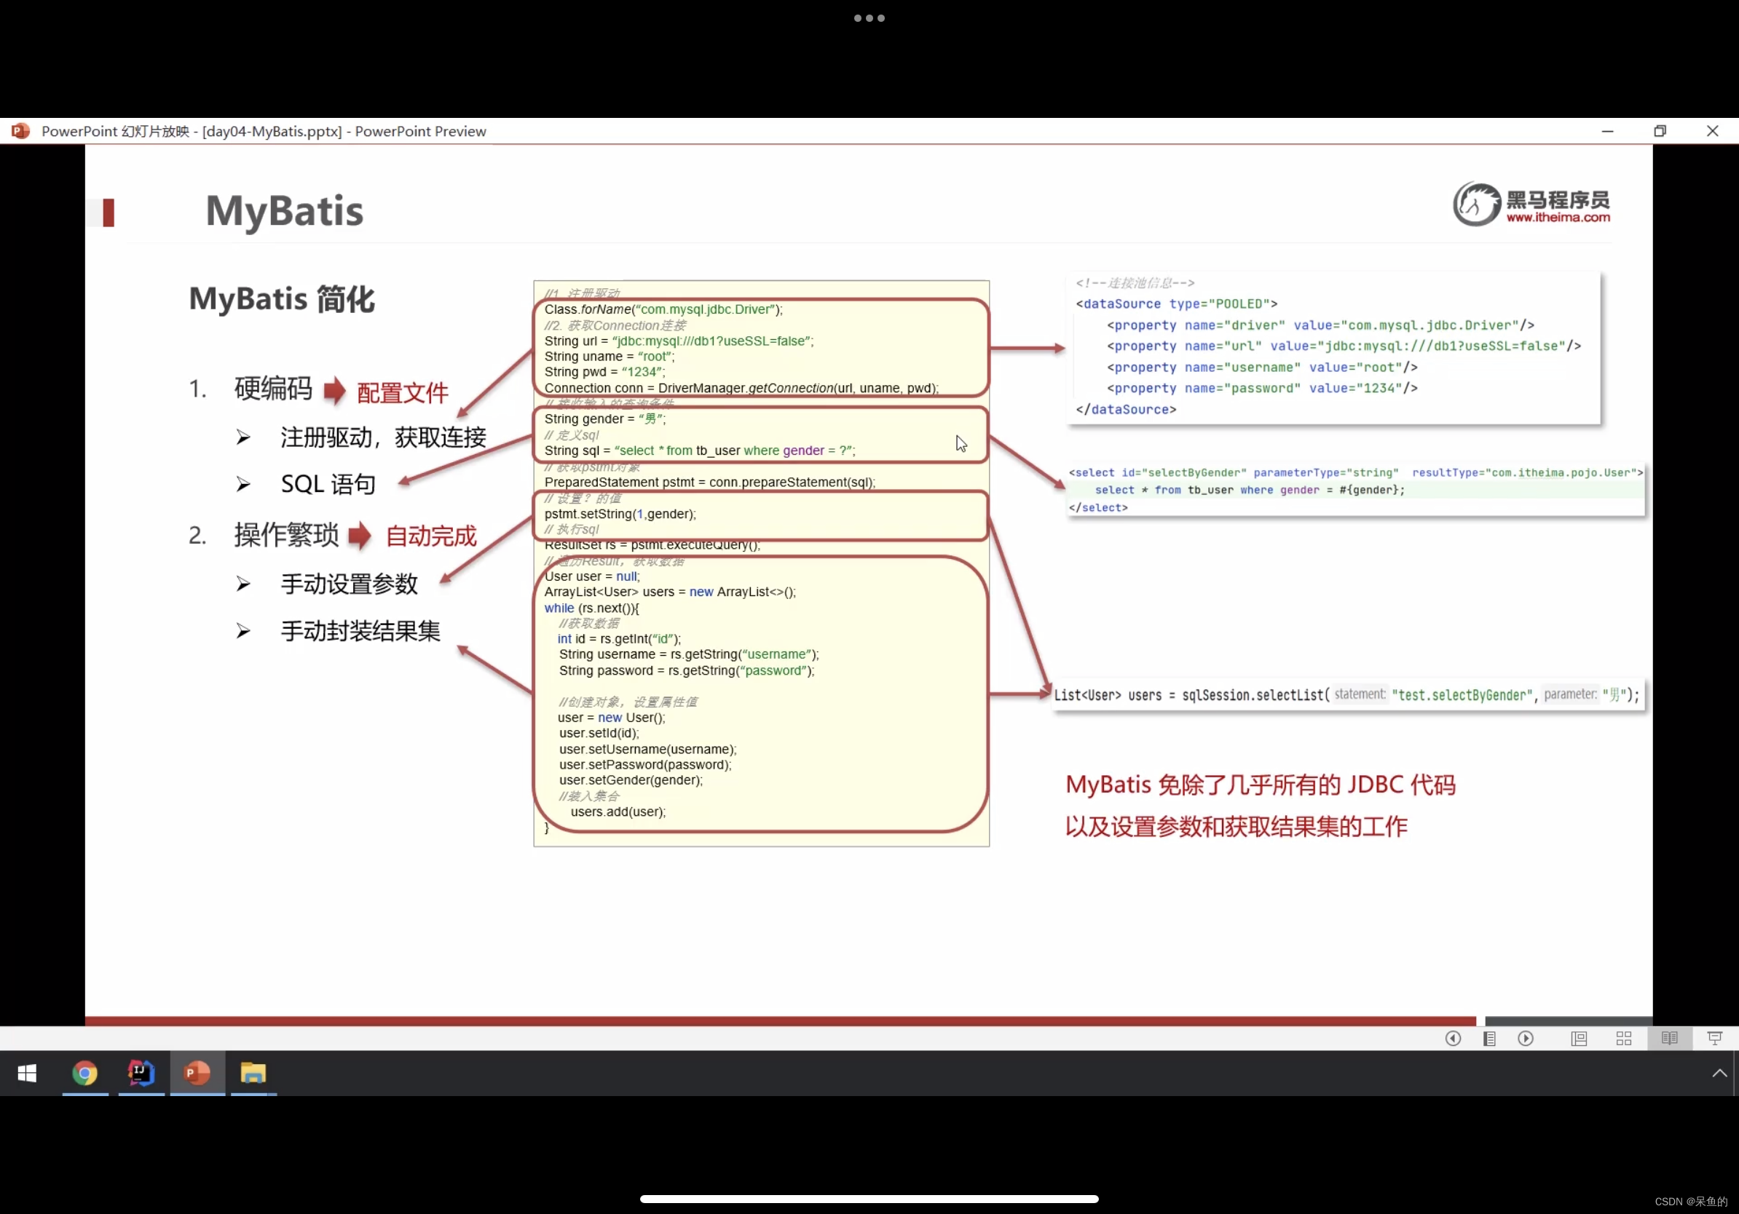The image size is (1739, 1214).
Task: Open the Windows Start menu
Action: [x=27, y=1074]
